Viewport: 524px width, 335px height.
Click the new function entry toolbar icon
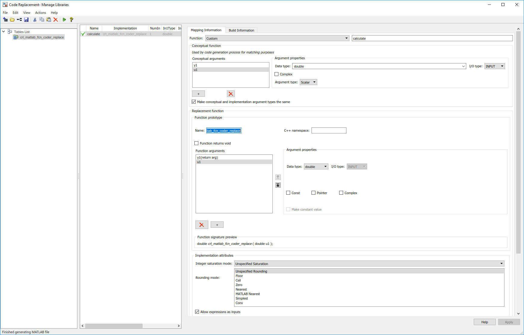point(19,20)
